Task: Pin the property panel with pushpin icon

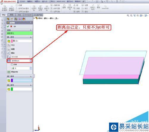Action: tap(15, 26)
